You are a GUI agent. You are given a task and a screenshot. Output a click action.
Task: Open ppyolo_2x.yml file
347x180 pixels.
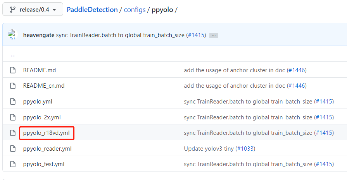[x=42, y=117]
